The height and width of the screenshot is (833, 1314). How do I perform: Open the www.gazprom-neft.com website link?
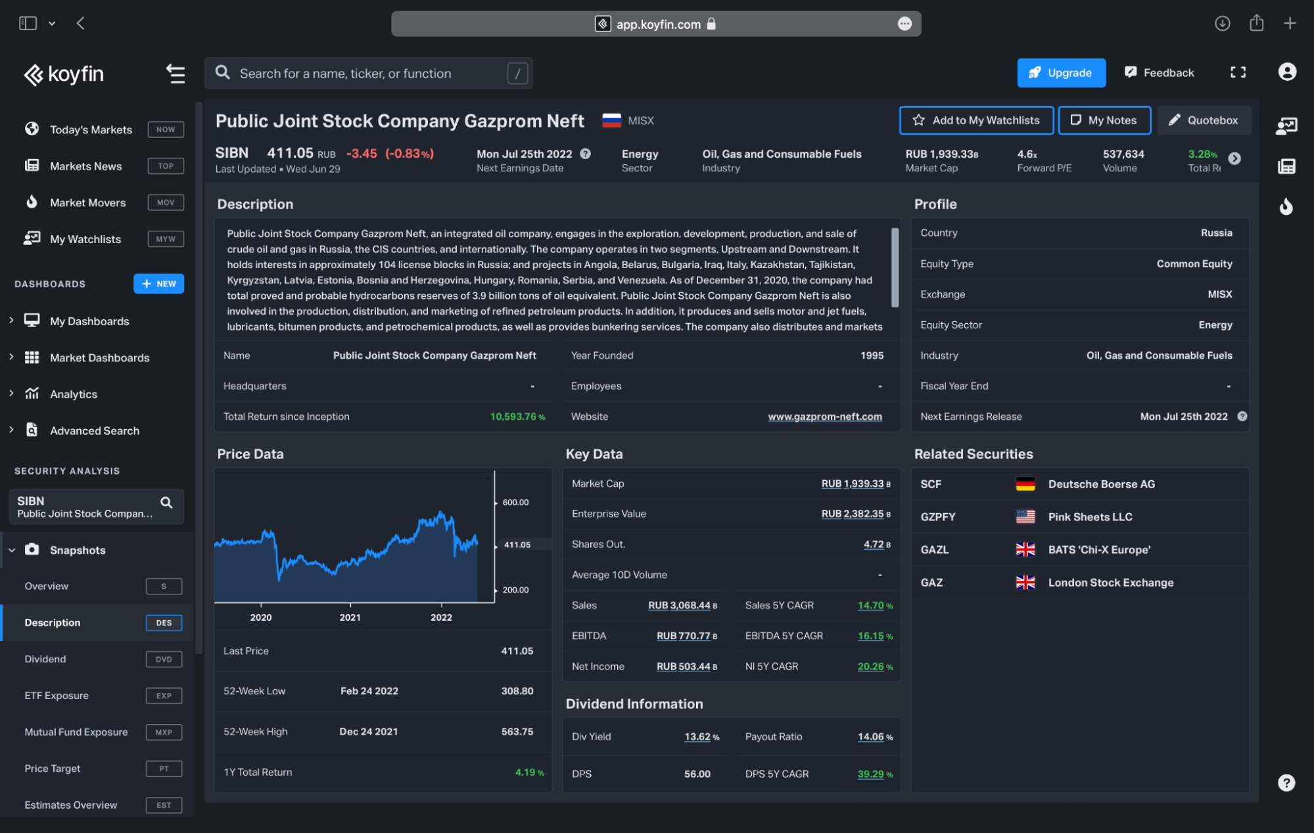pos(825,416)
